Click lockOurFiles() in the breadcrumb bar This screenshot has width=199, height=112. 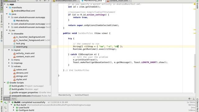click(82, 95)
